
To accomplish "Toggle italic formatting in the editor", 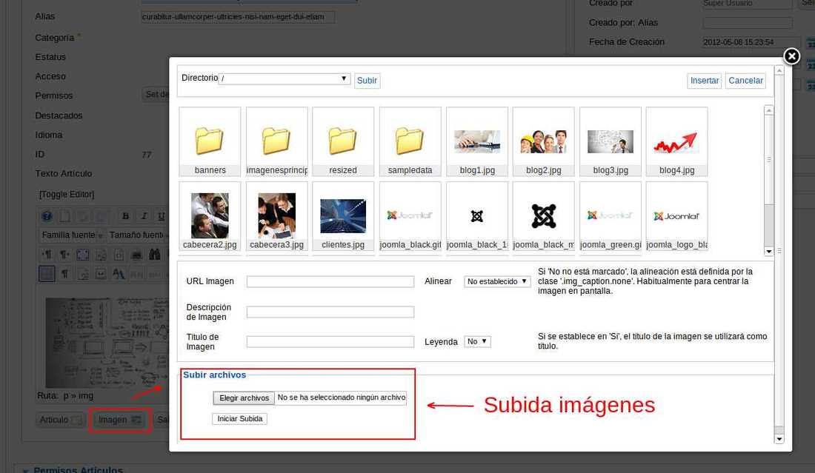I will point(144,216).
